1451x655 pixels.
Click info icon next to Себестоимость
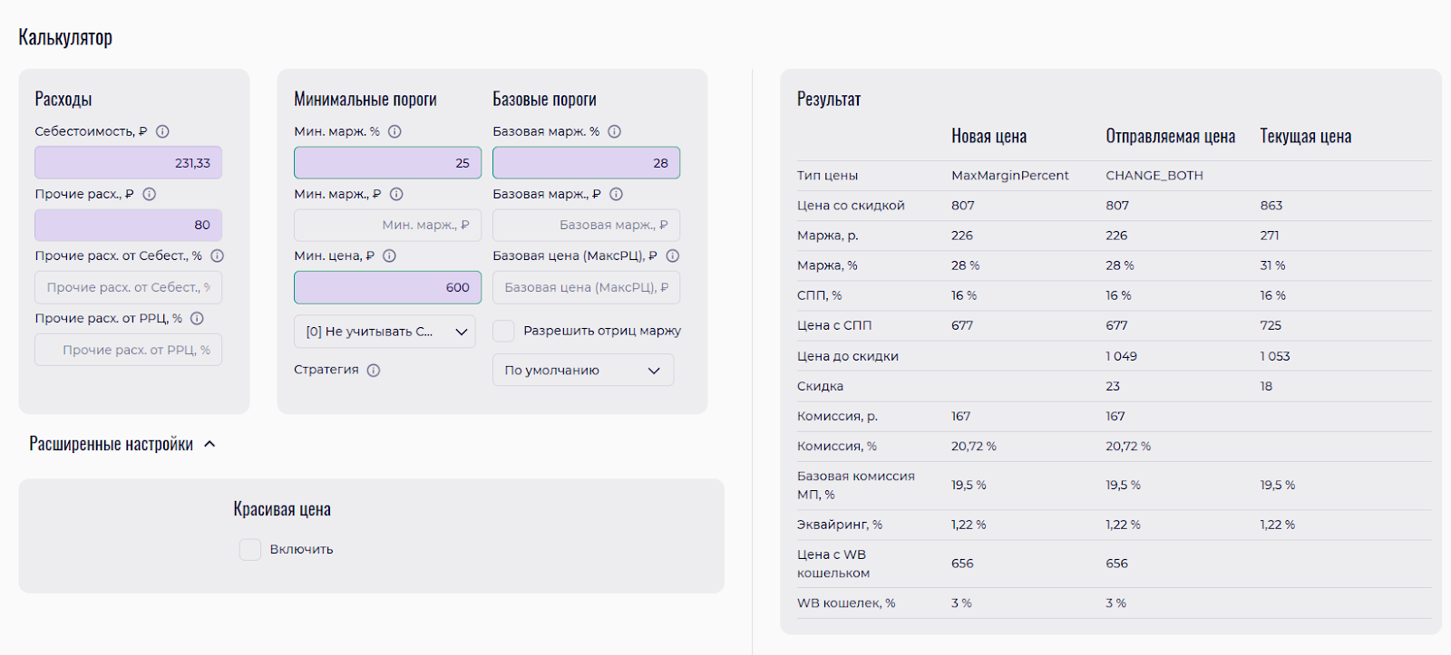[x=163, y=131]
